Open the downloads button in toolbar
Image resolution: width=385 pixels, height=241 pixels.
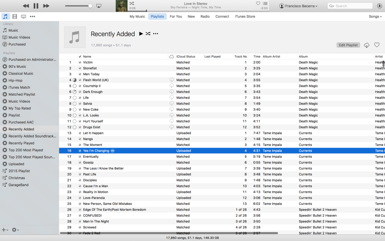coord(379,6)
